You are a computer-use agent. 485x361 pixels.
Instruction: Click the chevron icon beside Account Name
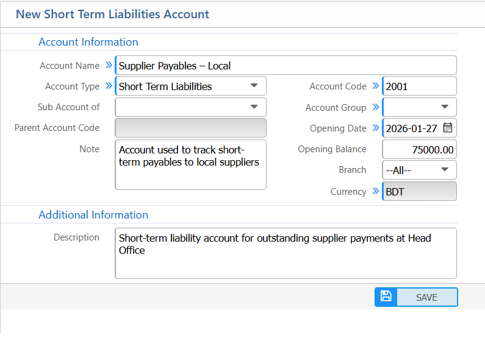pos(109,65)
